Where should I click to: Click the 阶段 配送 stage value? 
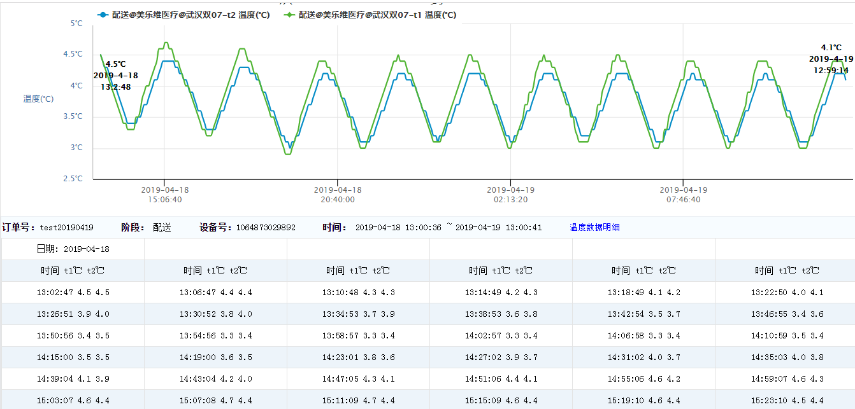(x=162, y=228)
